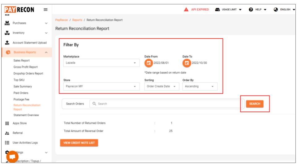
Task: Click the Help question mark icon
Action: tap(251, 10)
